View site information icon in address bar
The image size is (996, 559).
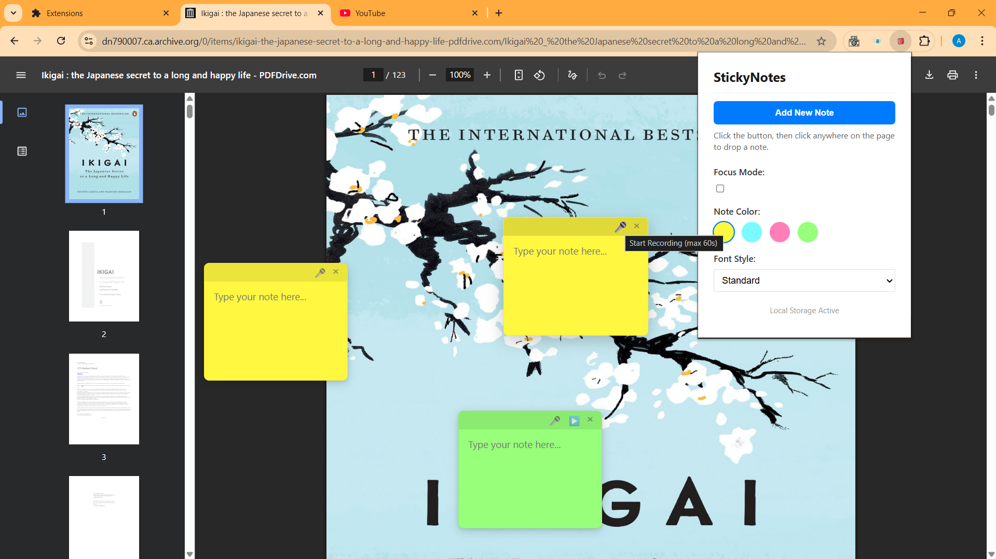tap(89, 41)
